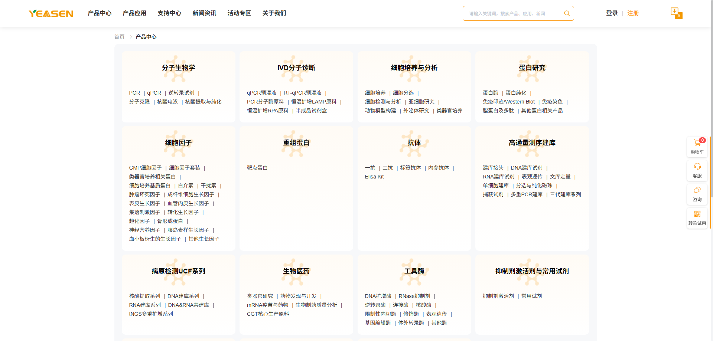
Task: Open the 细胞因子 category heading
Action: (178, 143)
